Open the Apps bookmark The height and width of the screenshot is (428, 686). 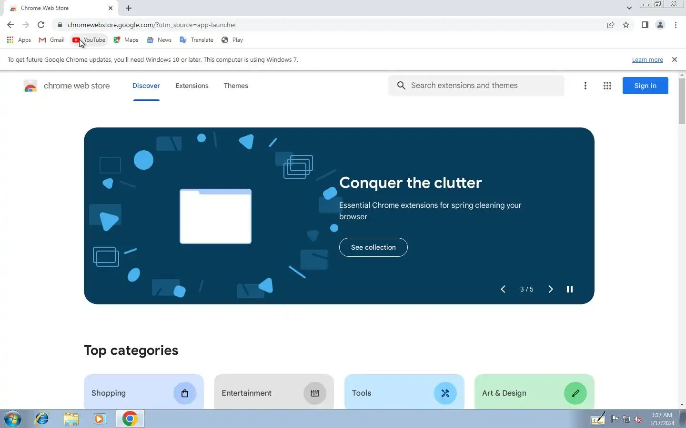tap(19, 40)
